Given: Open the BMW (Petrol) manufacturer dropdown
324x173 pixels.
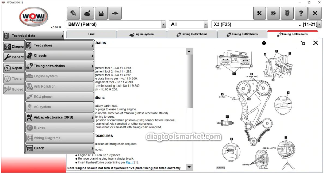Looking at the screenshot, I should tap(164, 24).
